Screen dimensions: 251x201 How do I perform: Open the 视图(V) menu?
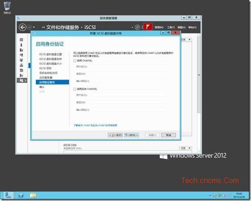click(x=181, y=27)
